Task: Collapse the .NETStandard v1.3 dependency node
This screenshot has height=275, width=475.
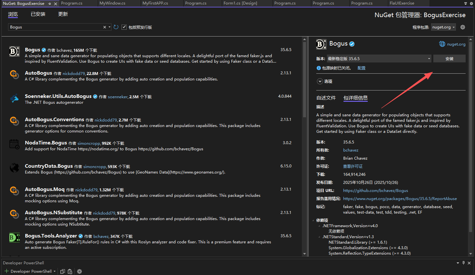Action: 319,237
